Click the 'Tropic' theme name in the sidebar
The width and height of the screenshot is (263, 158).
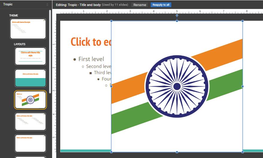pyautogui.click(x=8, y=4)
